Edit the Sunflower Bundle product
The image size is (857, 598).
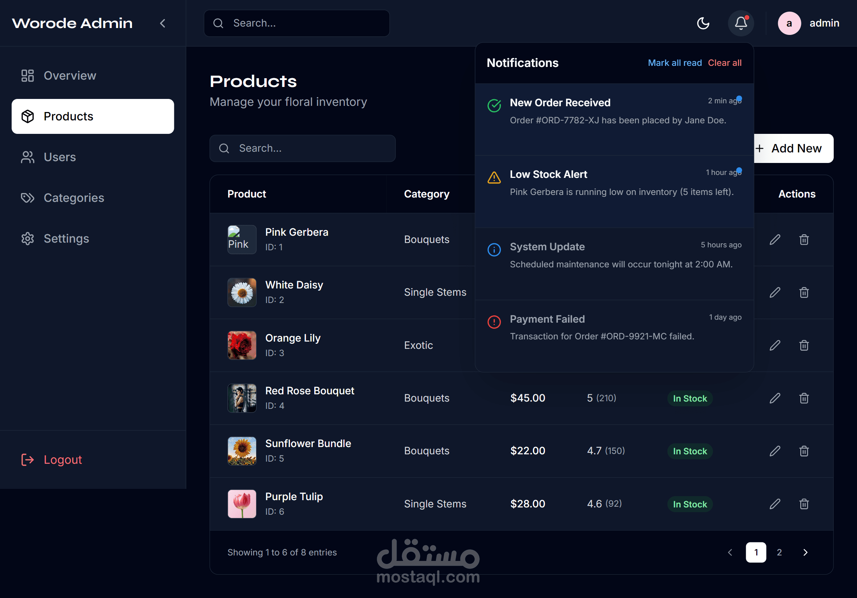[775, 451]
